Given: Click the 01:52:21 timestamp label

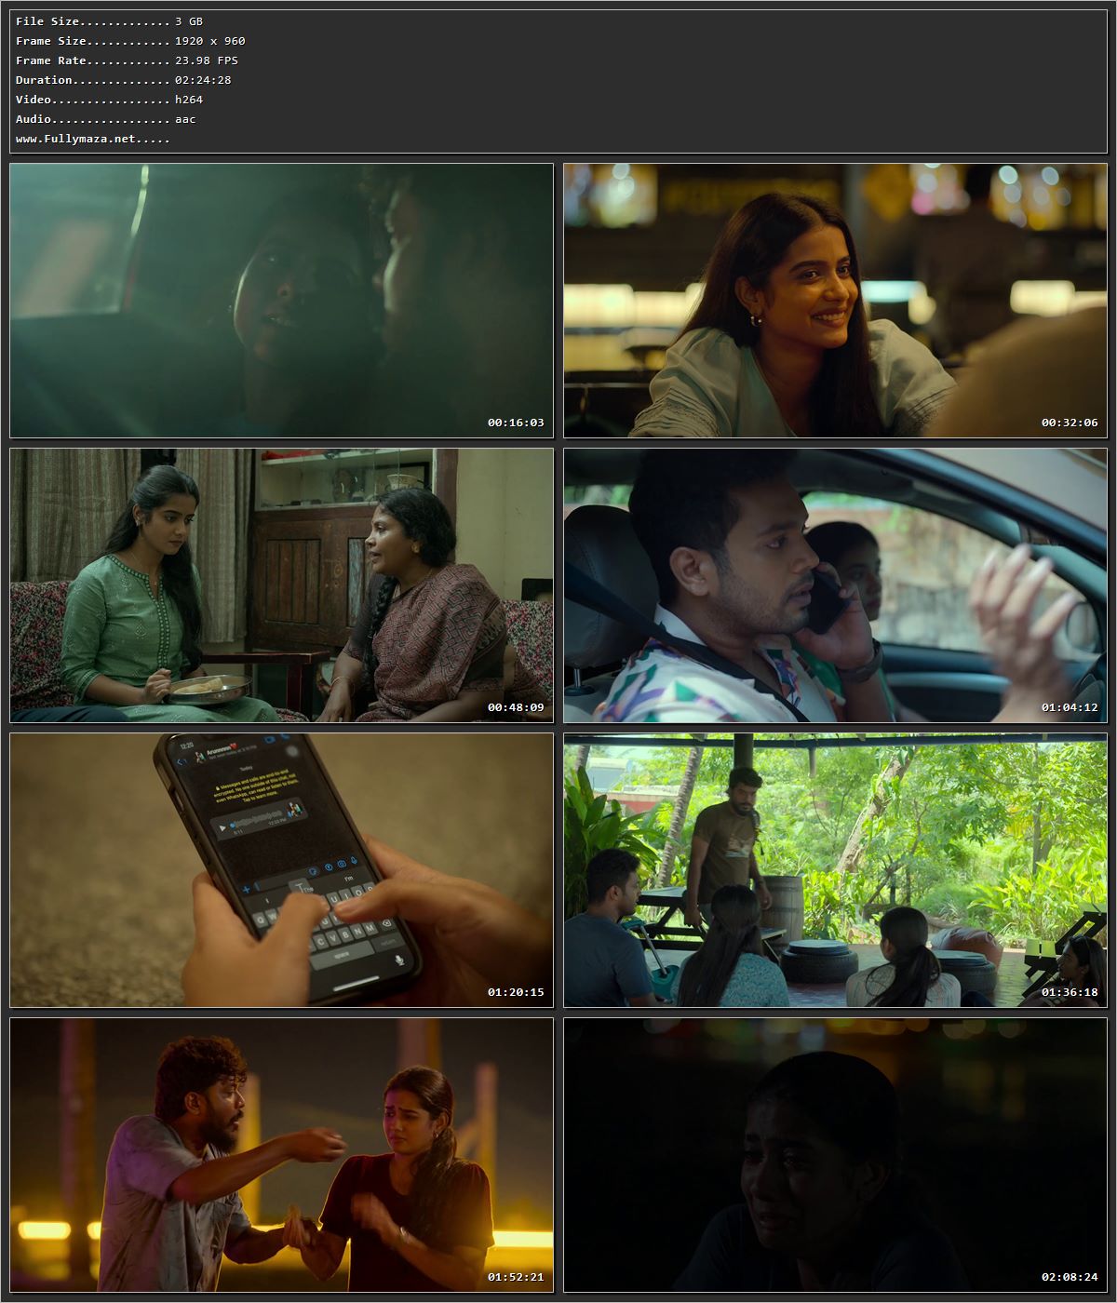Looking at the screenshot, I should tap(516, 1277).
